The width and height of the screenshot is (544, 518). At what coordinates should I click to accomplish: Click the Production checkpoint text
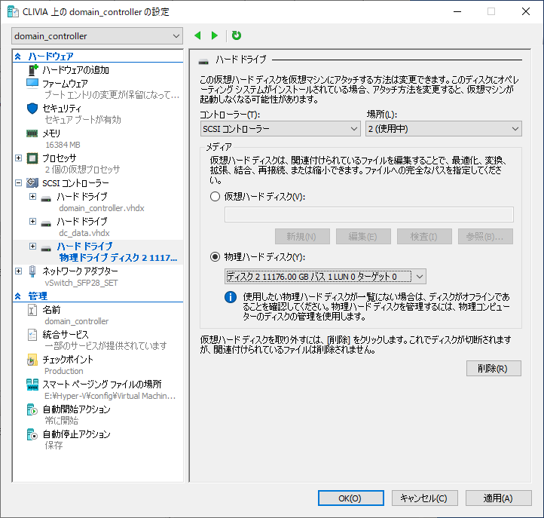click(64, 371)
